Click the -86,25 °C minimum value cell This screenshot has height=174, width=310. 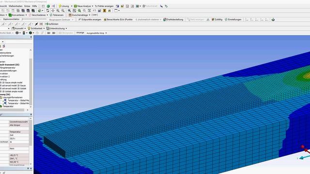19,155
